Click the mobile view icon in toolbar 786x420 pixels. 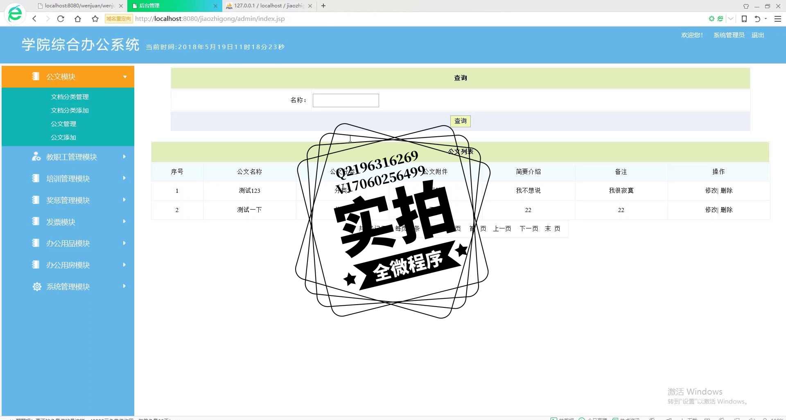click(744, 19)
